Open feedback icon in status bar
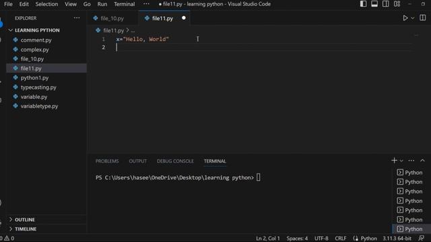The height and width of the screenshot is (242, 431). pyautogui.click(x=422, y=239)
